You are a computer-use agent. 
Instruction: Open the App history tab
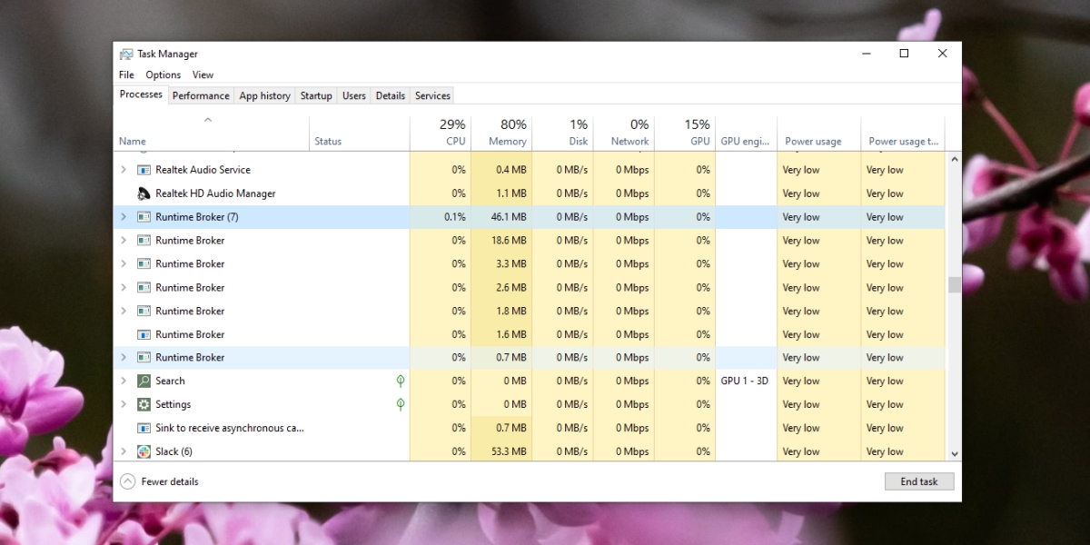tap(264, 95)
